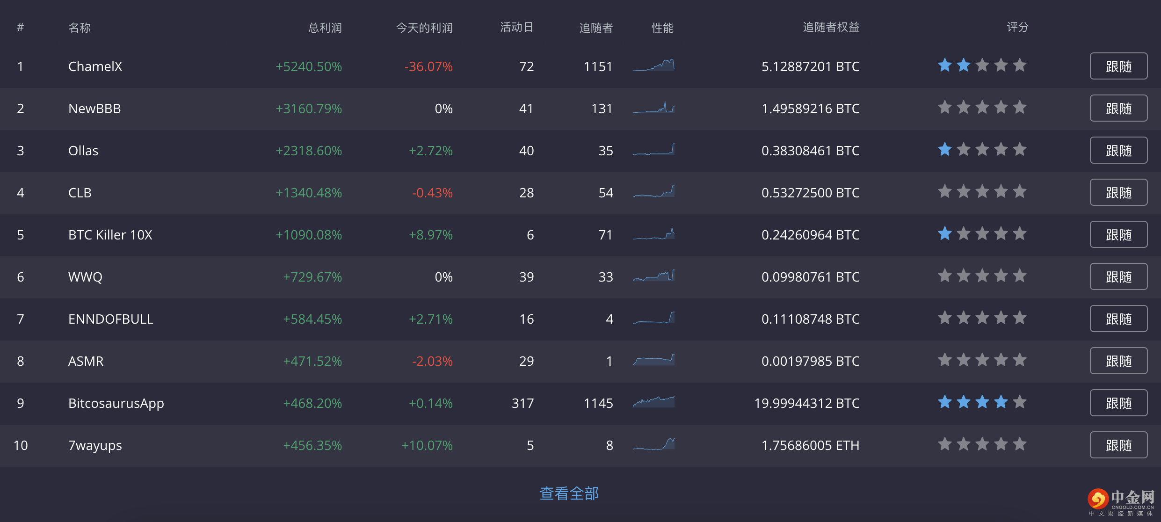Click the second star for CLB
The height and width of the screenshot is (522, 1161).
click(964, 192)
